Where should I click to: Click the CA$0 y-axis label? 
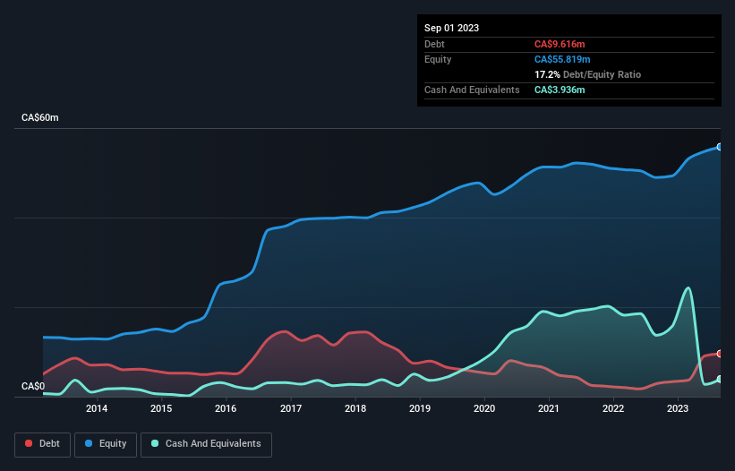33,386
